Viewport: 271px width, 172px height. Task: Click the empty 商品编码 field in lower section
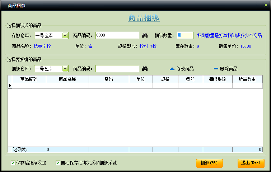coord(117,69)
